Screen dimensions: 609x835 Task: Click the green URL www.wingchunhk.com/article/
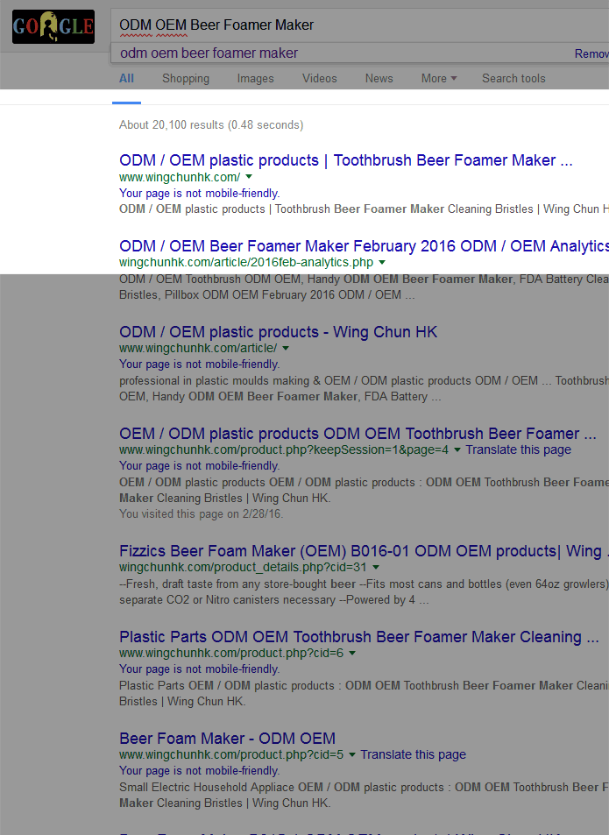(x=198, y=348)
